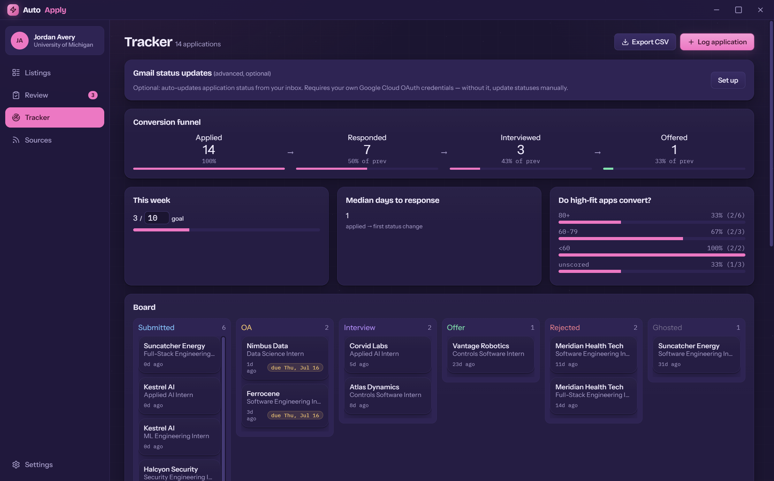Open Kestrel AI Applied AI Intern card
Screen dimensions: 774x481
point(180,396)
